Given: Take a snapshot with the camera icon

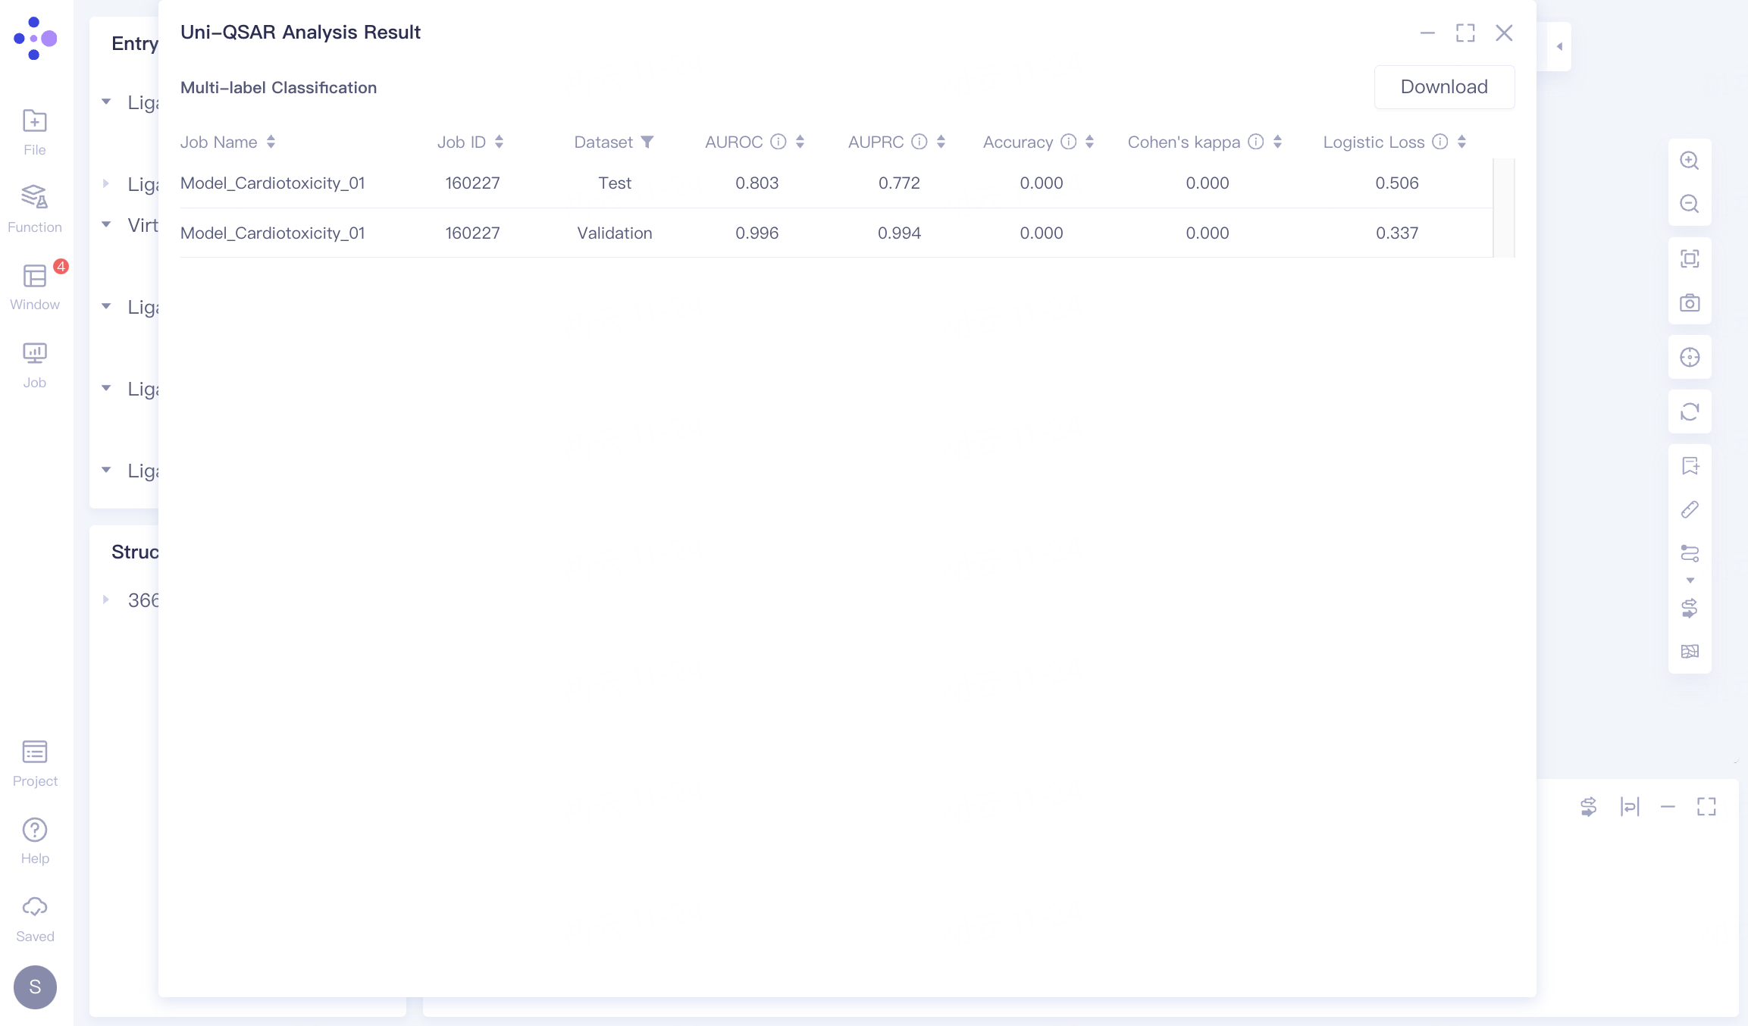Looking at the screenshot, I should (1690, 302).
